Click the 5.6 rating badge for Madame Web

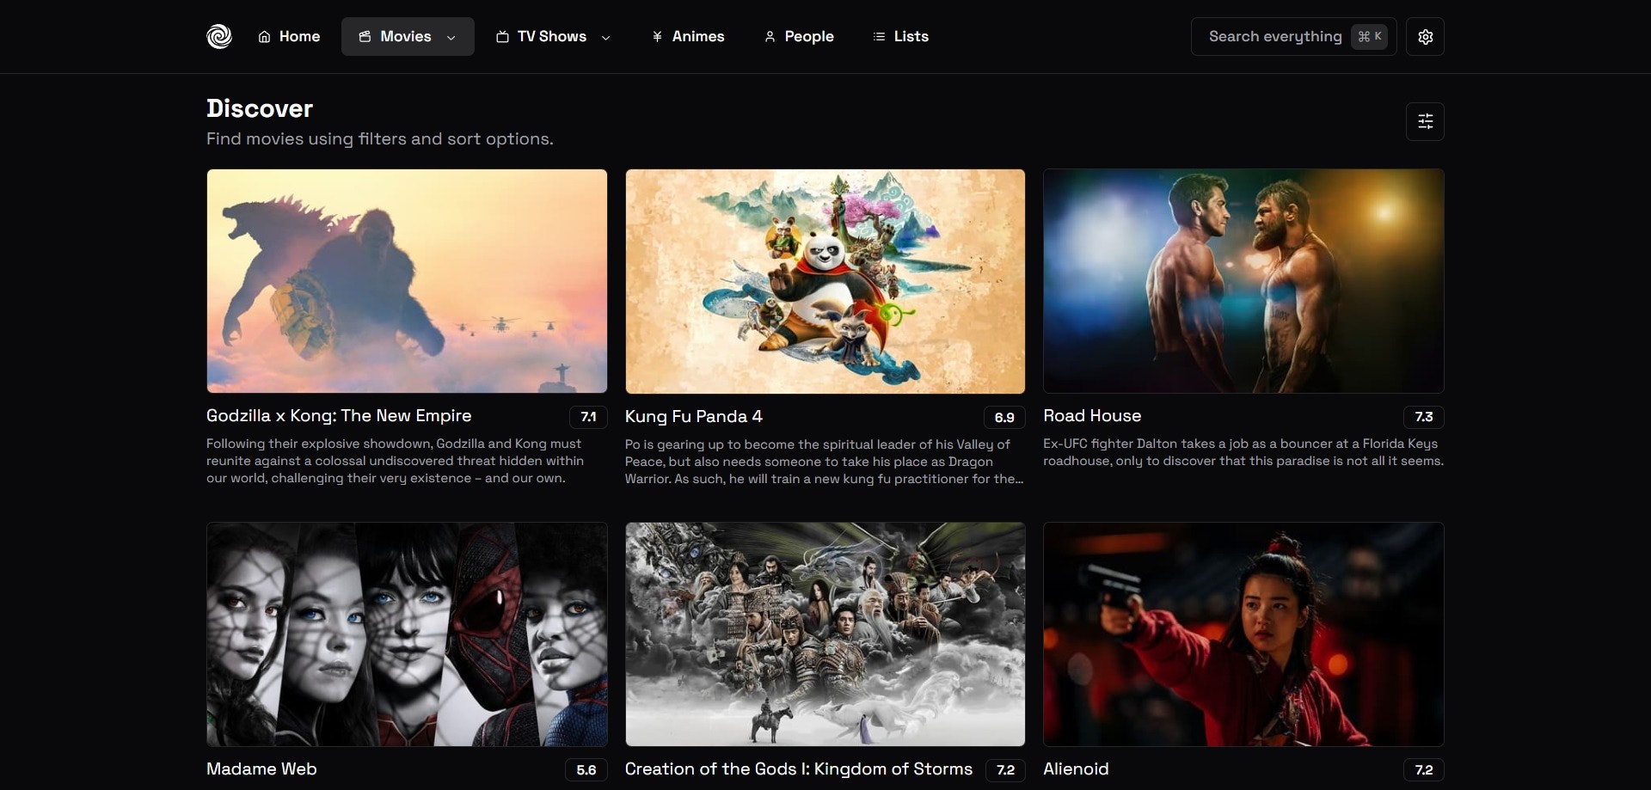pos(586,770)
